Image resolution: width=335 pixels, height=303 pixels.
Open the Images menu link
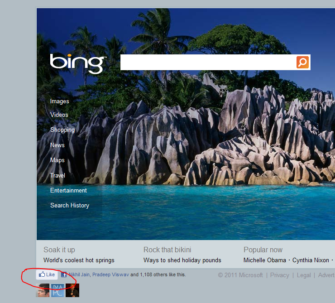click(59, 101)
